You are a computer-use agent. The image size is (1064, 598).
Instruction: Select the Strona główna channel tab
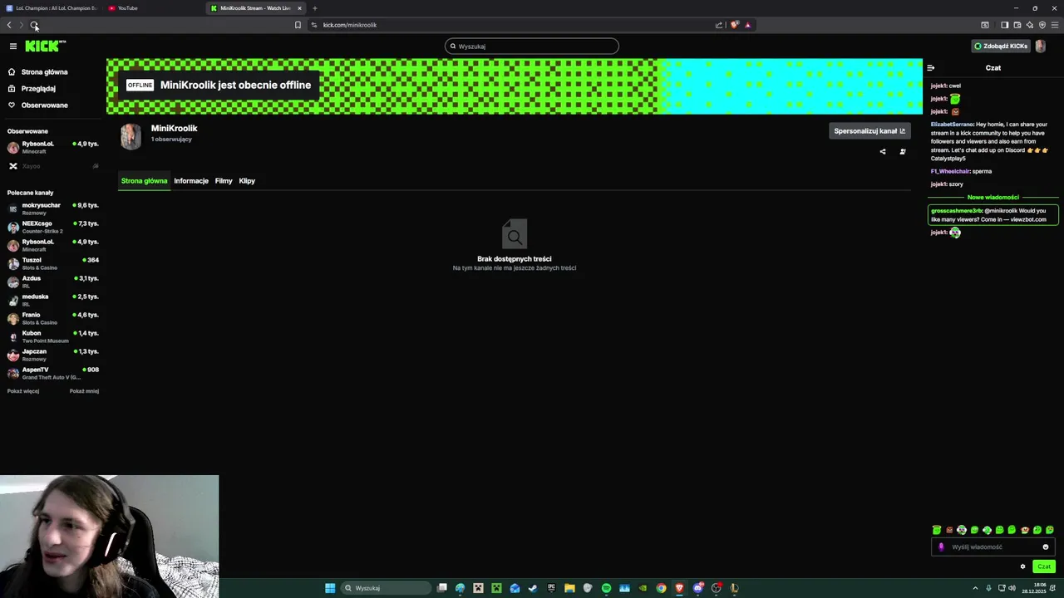point(144,181)
